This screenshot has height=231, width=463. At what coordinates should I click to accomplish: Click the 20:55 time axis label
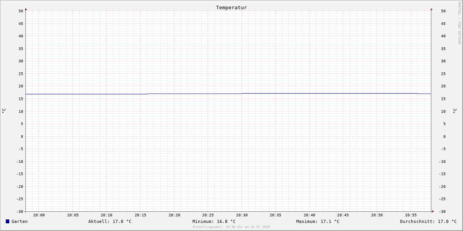[x=411, y=215]
